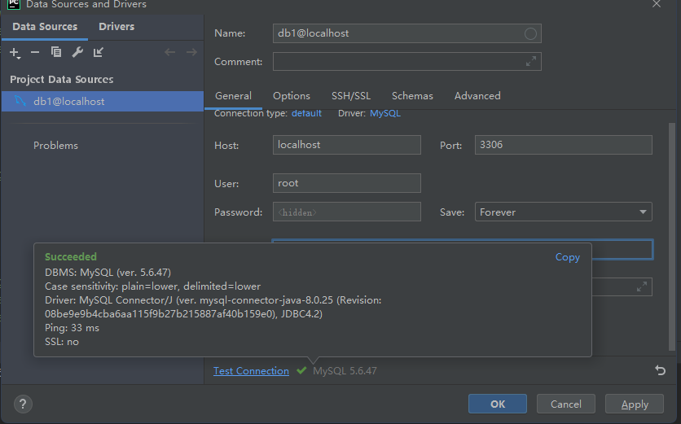Click the reset arrow icon at bottom right
Viewport: 681px width, 424px height.
[660, 370]
